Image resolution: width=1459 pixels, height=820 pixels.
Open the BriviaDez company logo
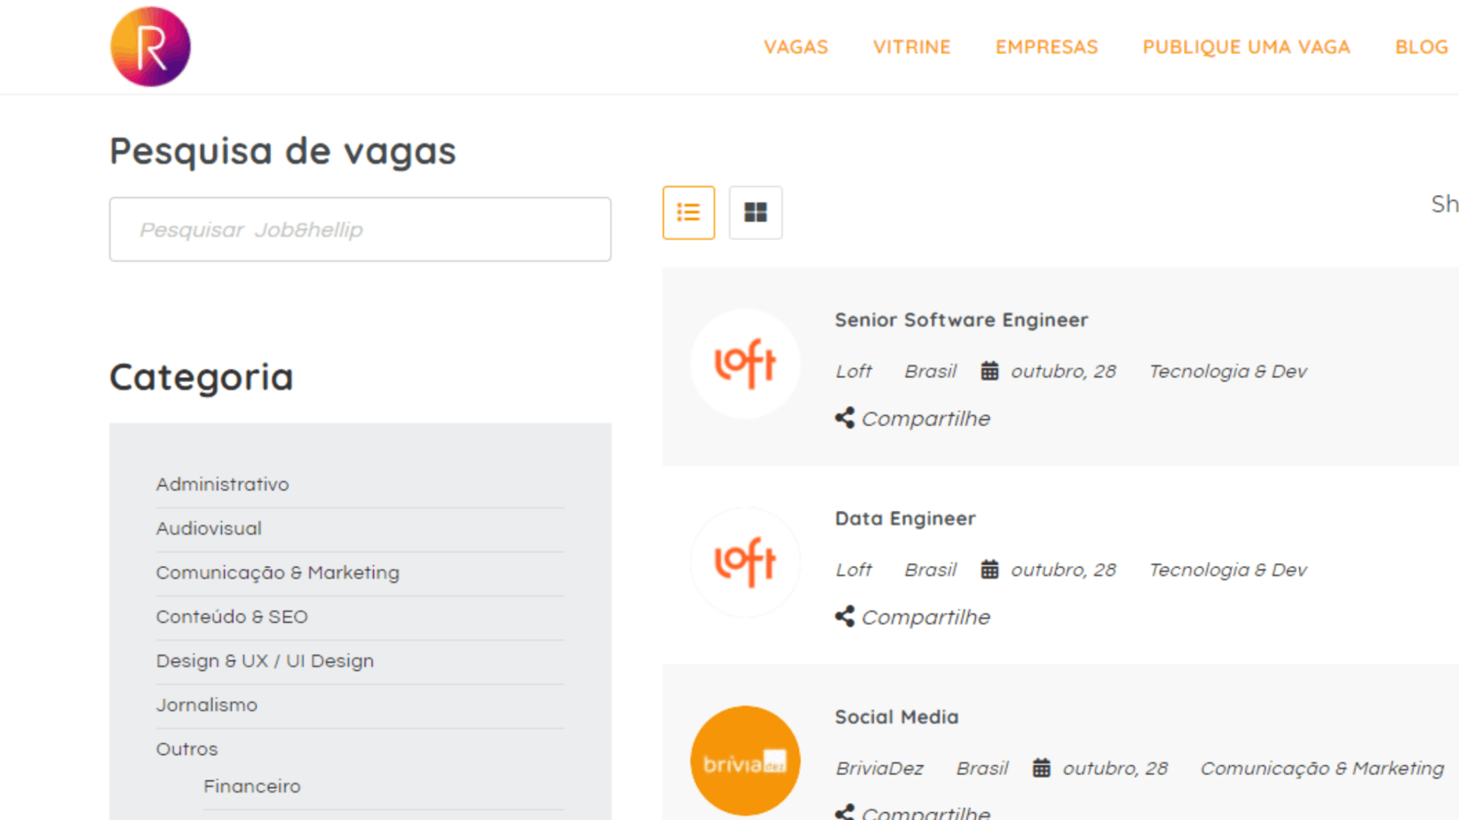(x=745, y=761)
